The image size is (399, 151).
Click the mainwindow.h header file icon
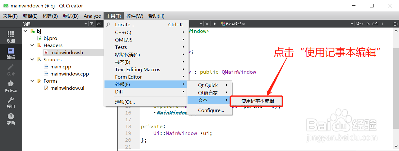(46, 53)
